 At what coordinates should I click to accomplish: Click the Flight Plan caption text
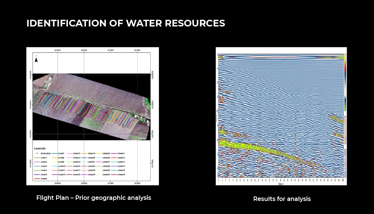(93, 198)
